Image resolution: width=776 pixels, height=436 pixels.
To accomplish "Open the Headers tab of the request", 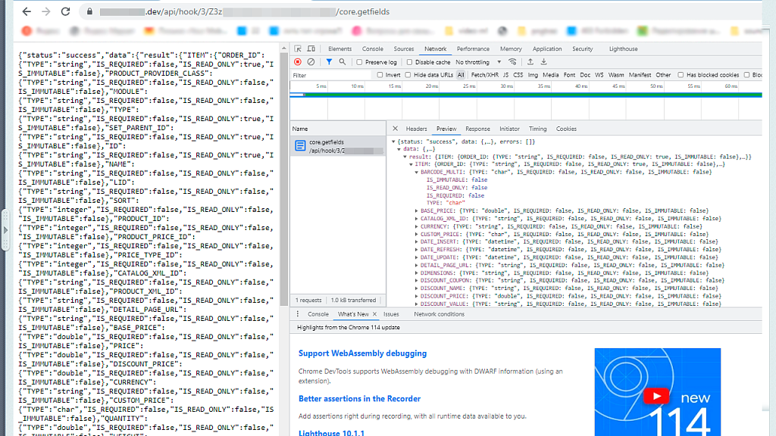I will (x=416, y=129).
